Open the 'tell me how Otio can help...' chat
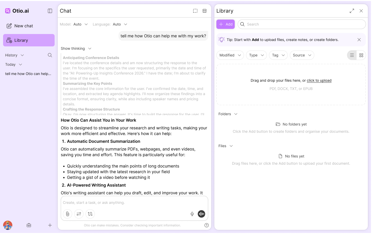The height and width of the screenshot is (234, 372). click(x=28, y=74)
